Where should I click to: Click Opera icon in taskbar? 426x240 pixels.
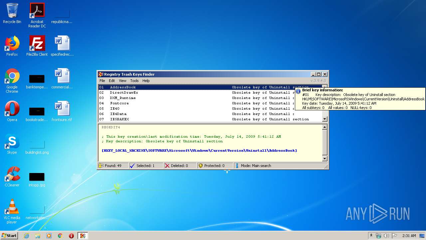pyautogui.click(x=71, y=236)
